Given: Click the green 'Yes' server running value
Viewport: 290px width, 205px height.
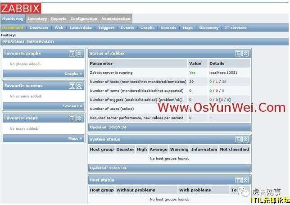Looking at the screenshot, I should coord(192,73).
